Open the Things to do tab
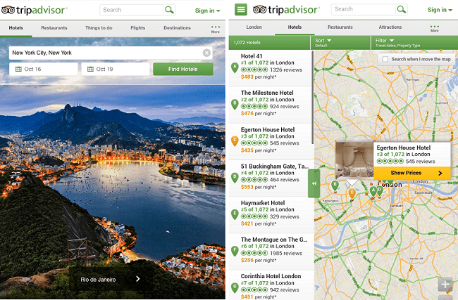The height and width of the screenshot is (300, 458). point(99,28)
